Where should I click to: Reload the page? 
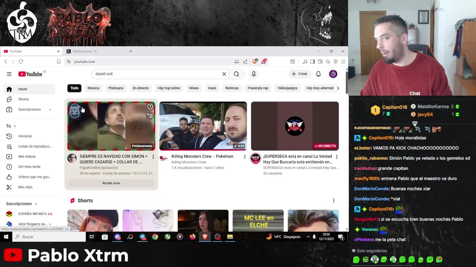[x=21, y=62]
